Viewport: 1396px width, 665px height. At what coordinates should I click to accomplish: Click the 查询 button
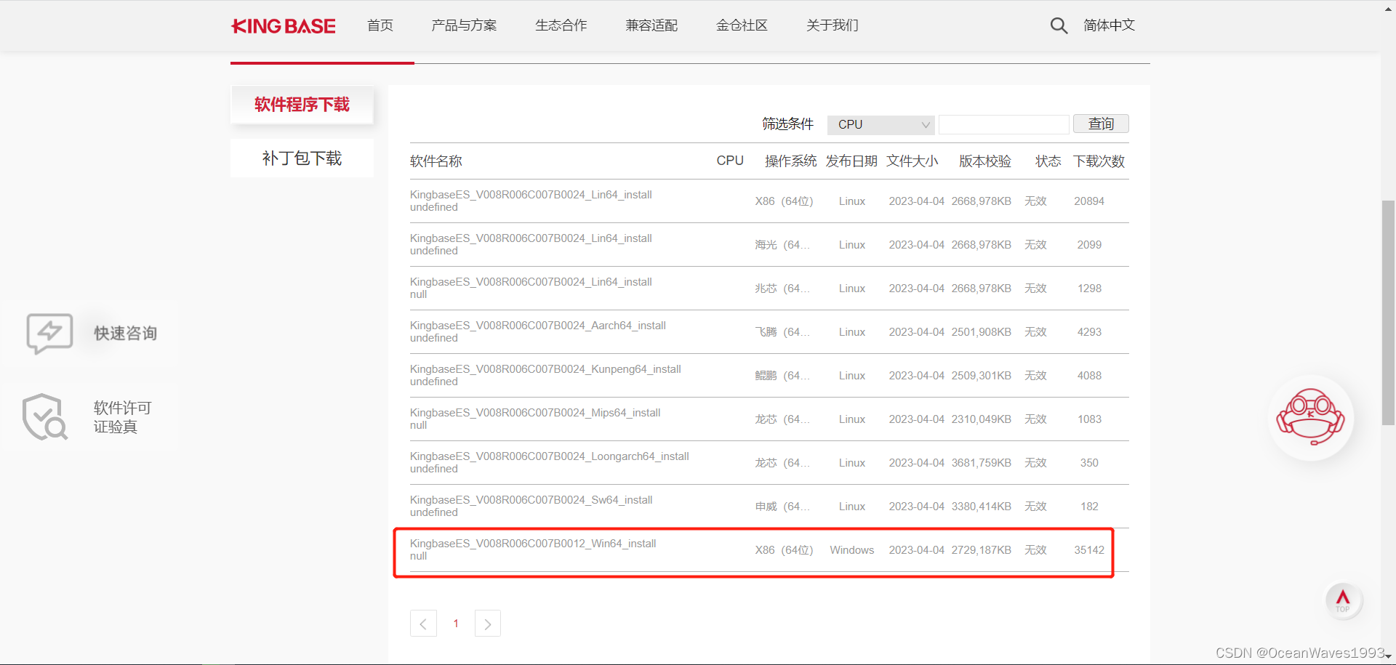click(x=1101, y=124)
